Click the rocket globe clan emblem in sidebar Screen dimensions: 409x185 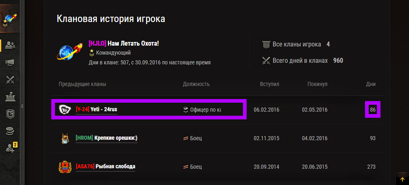[x=10, y=19]
